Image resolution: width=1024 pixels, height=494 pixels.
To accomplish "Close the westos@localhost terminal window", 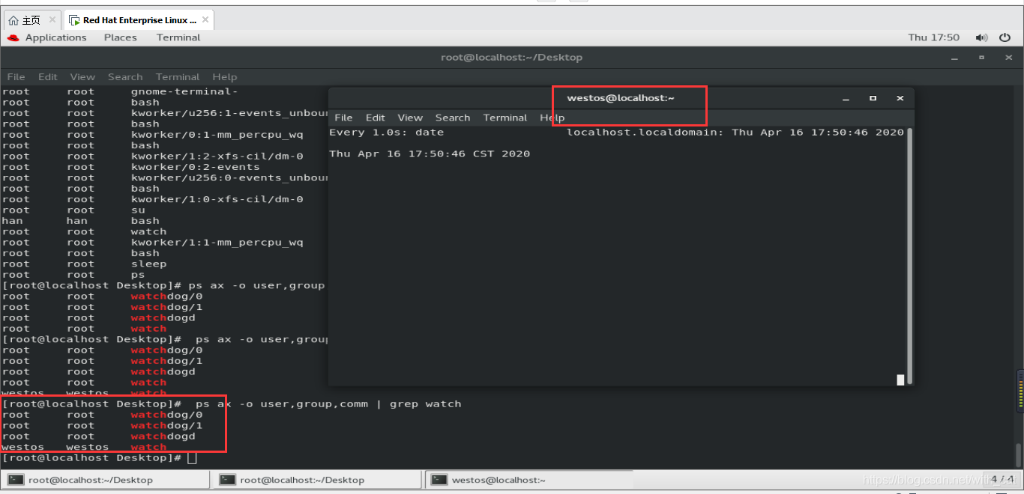I will click(x=900, y=98).
